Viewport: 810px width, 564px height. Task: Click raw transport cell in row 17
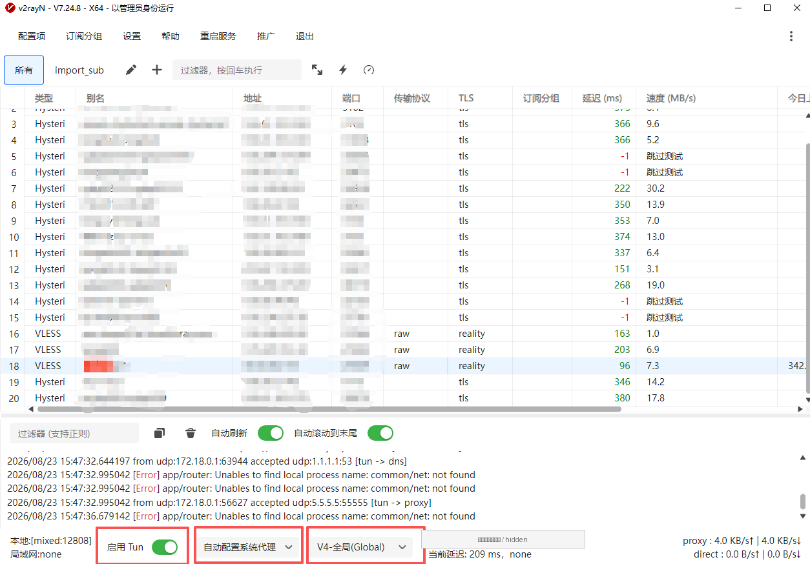click(402, 350)
